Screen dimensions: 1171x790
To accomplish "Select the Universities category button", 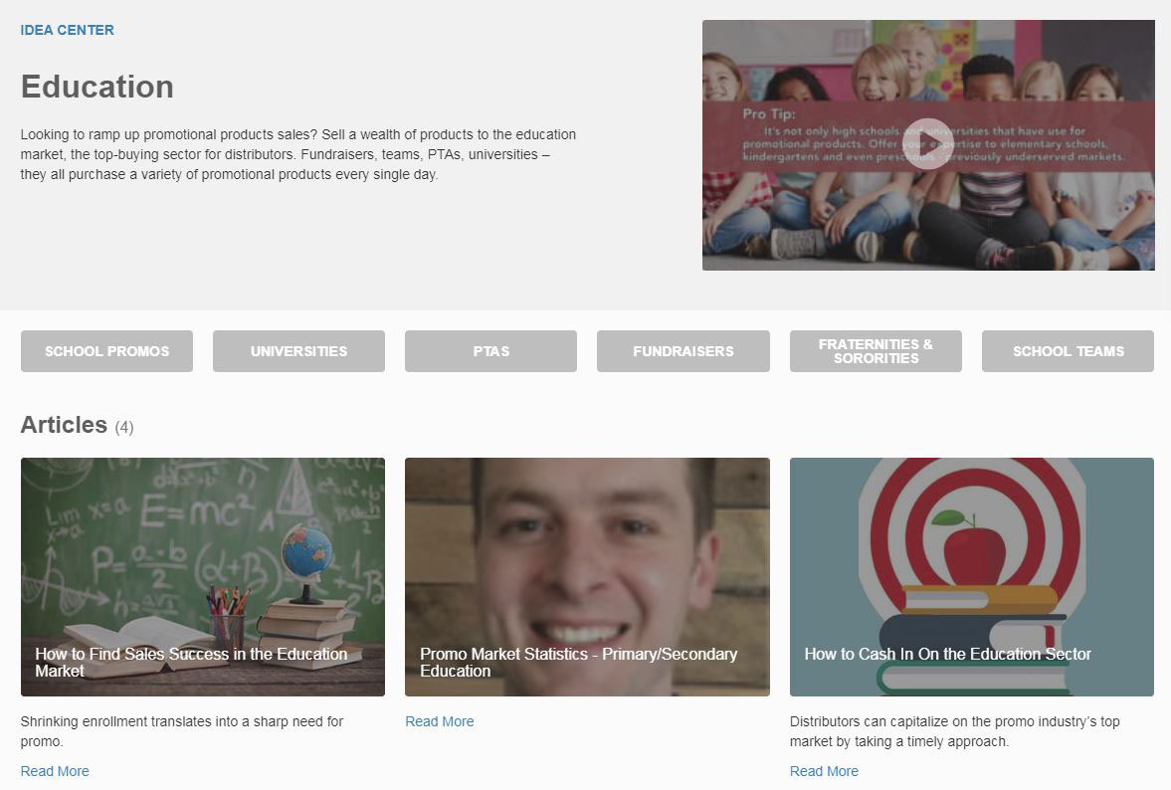I will 298,351.
